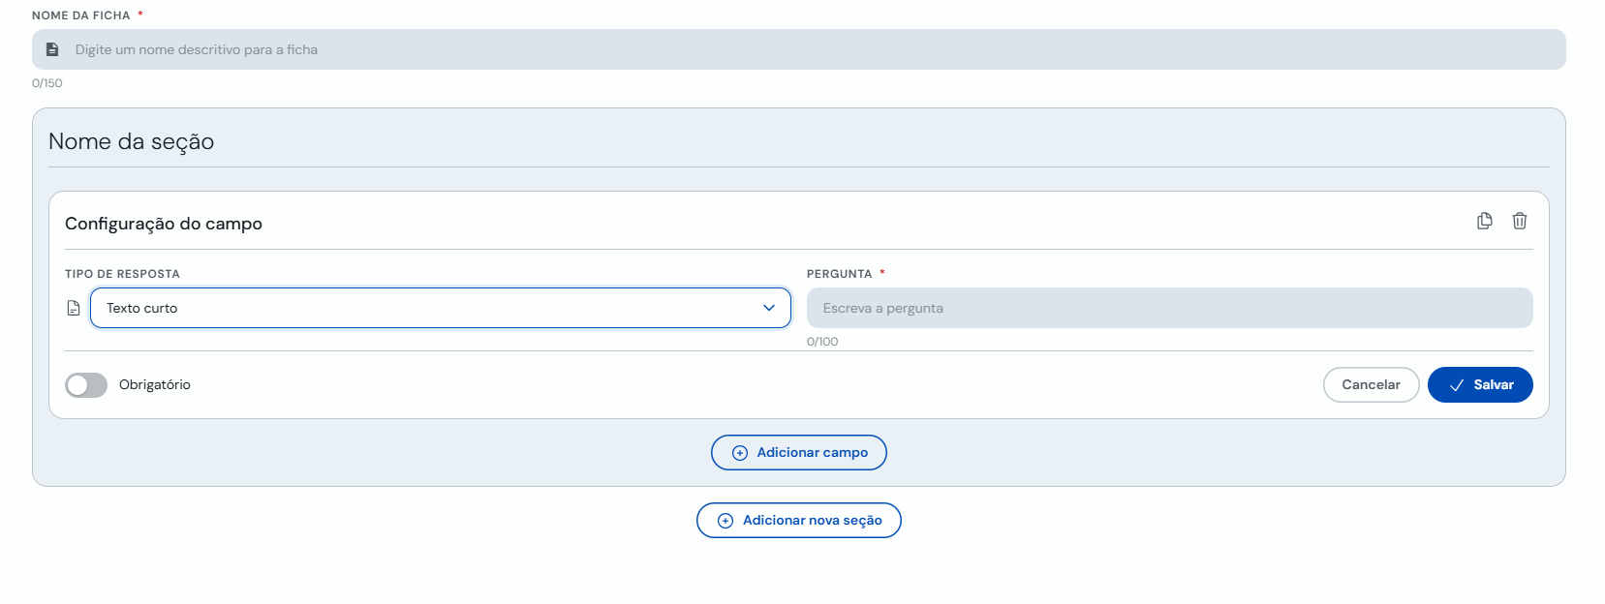
Task: Click the Configuração do campo heading
Action: click(164, 224)
